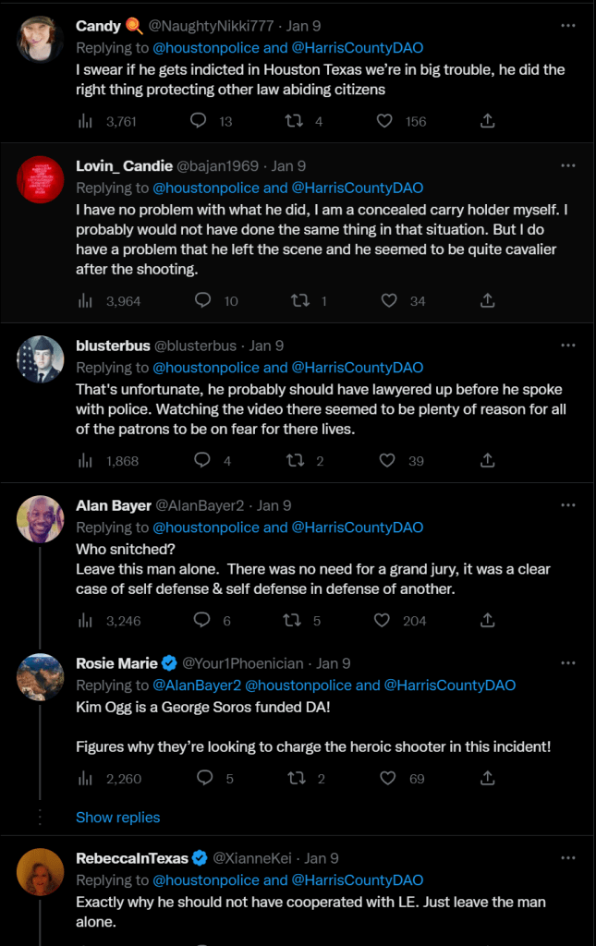Reply to Lovin_ Candie's tweet
Screen dimensions: 596x946
pyautogui.click(x=203, y=300)
